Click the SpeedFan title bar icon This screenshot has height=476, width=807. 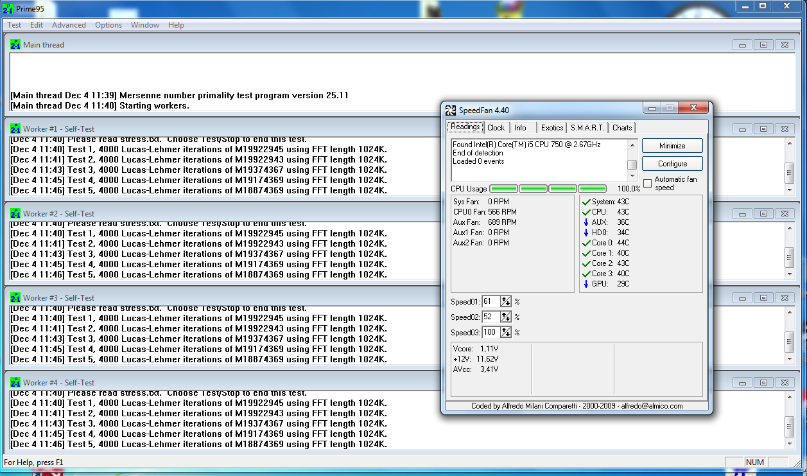point(451,110)
